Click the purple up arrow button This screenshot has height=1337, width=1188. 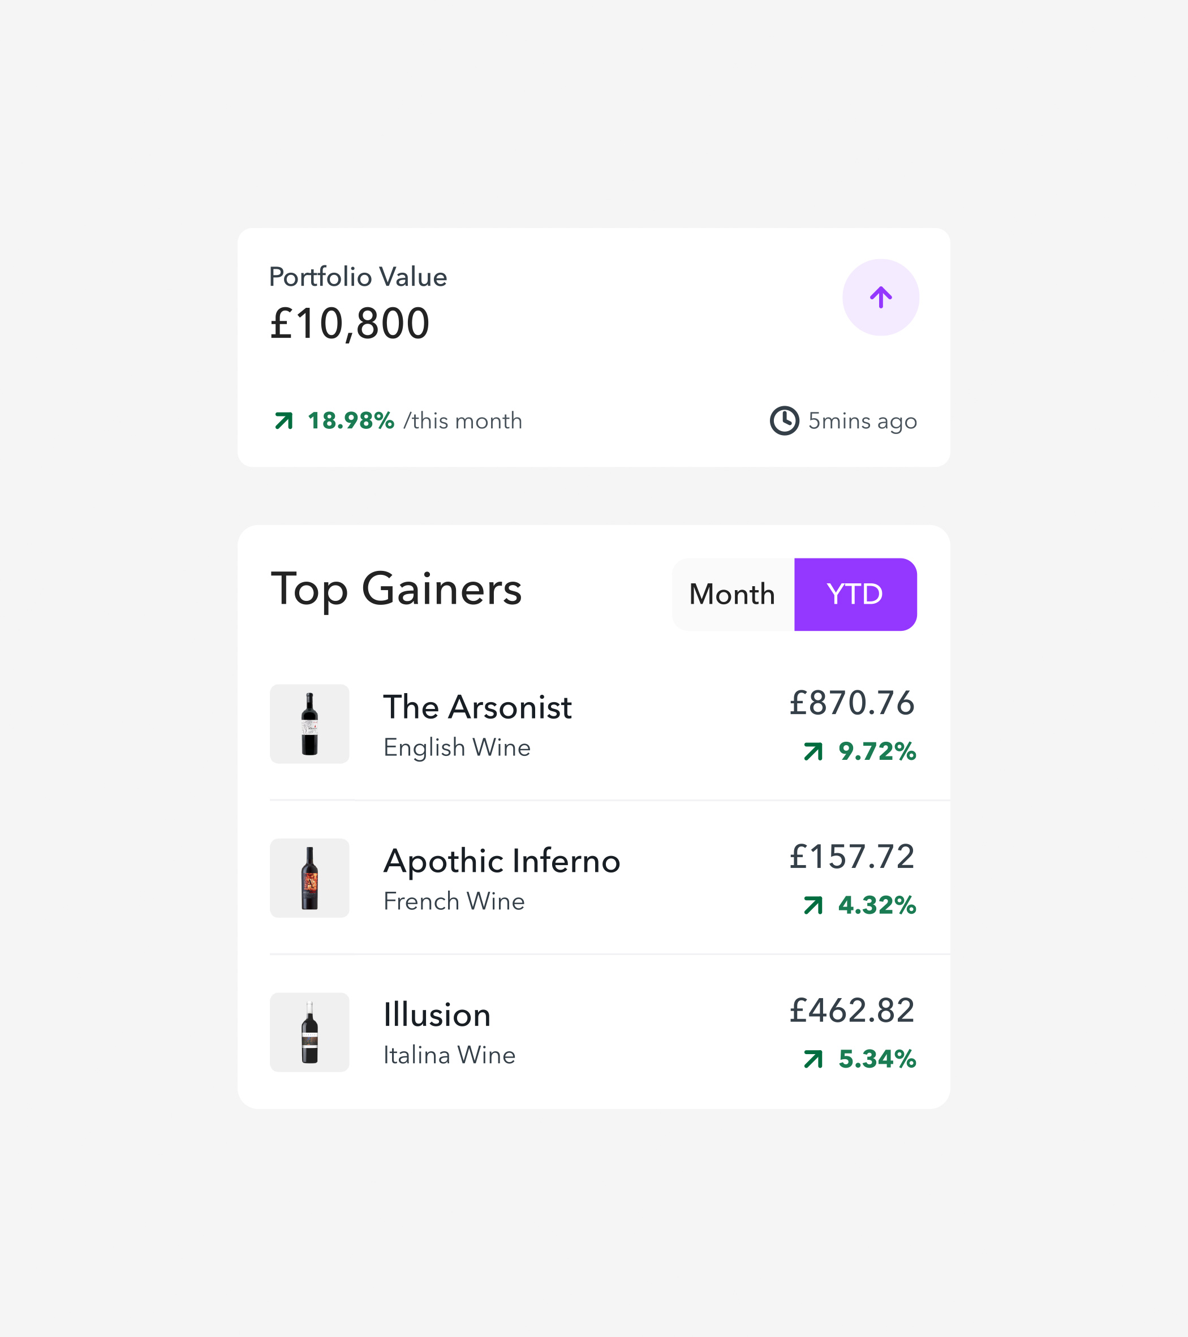(880, 298)
